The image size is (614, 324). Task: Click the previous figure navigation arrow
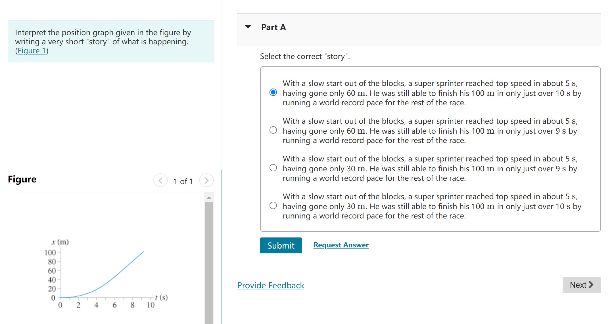[x=160, y=180]
